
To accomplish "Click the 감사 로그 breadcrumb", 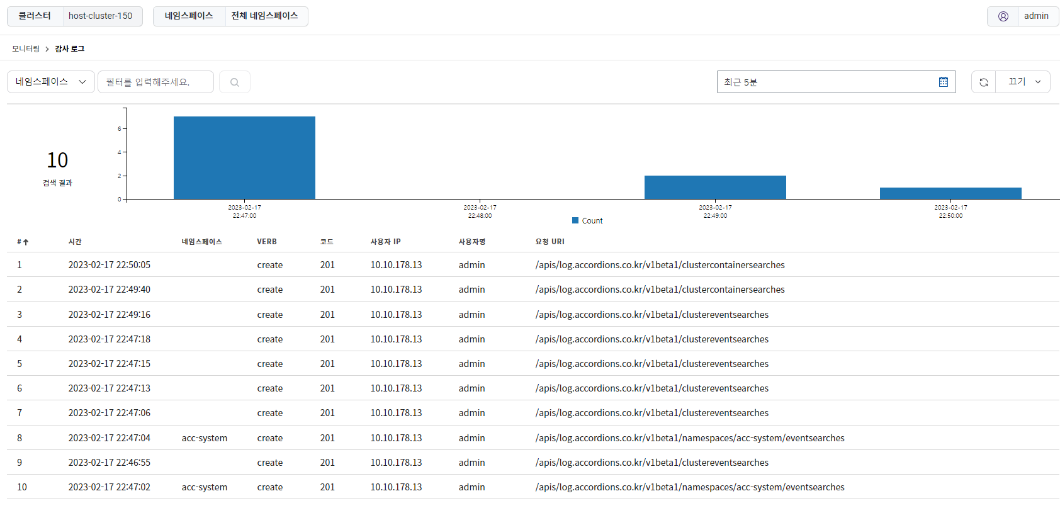I will tap(70, 49).
